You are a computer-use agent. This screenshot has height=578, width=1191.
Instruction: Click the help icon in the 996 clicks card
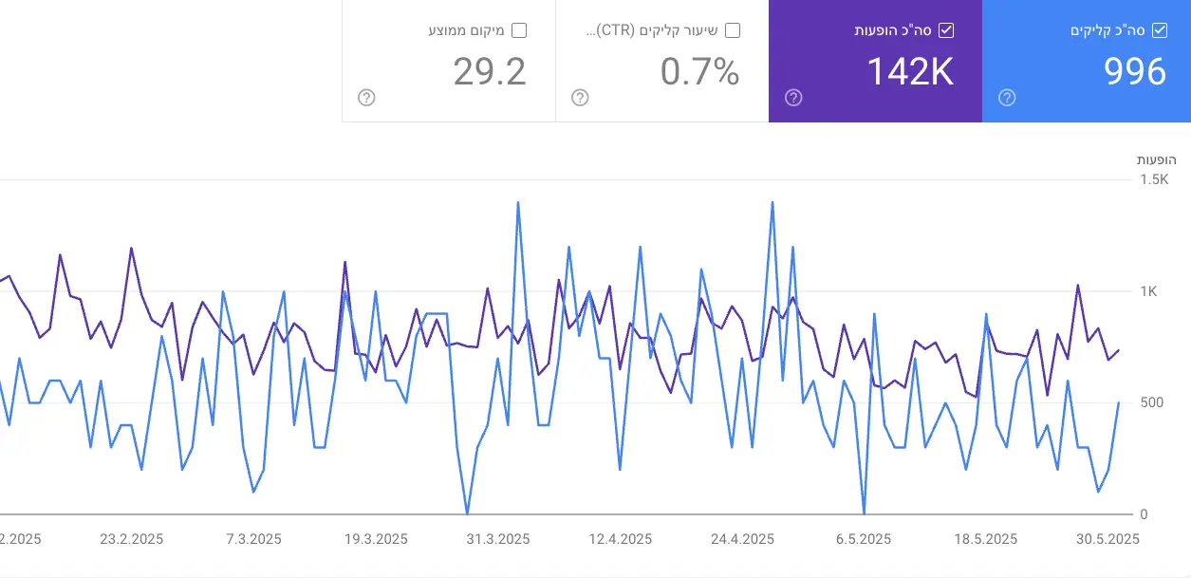click(x=1007, y=98)
